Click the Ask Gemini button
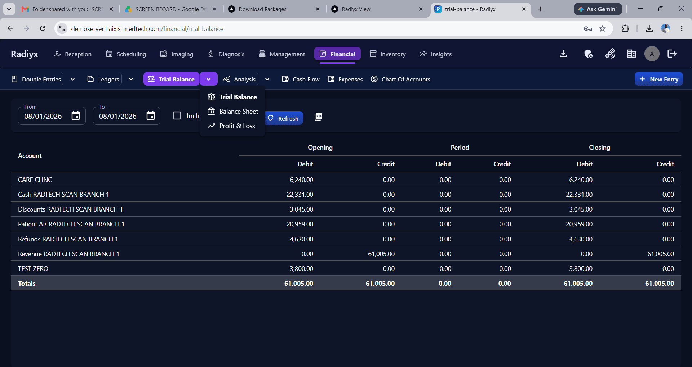This screenshot has height=367, width=692. coord(598,9)
